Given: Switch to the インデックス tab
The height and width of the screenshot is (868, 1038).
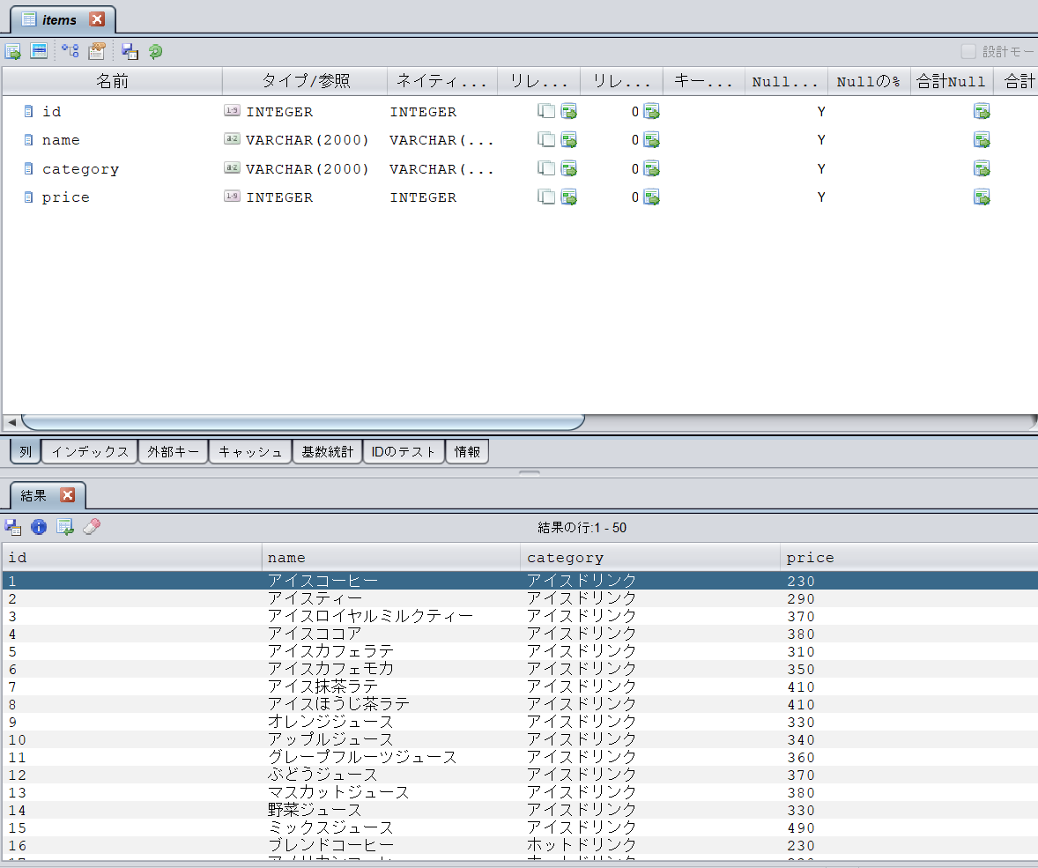Looking at the screenshot, I should point(90,451).
